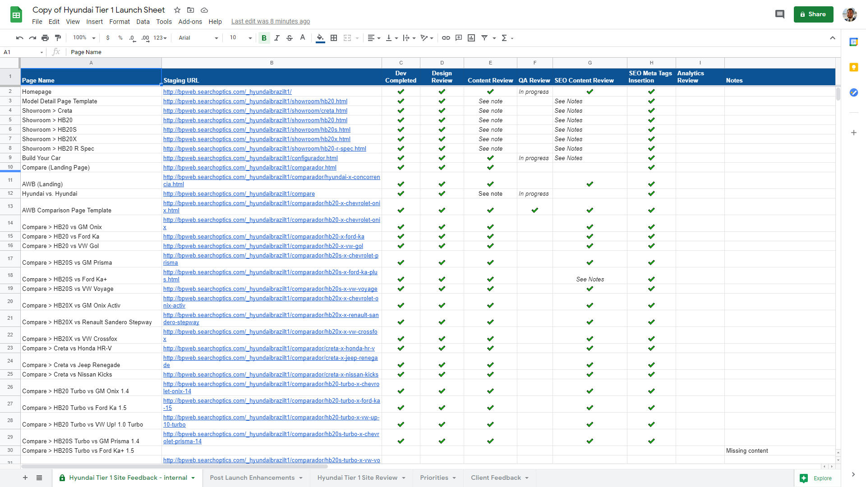Viewport: 866px width, 487px height.
Task: Toggle bold formatting
Action: point(264,38)
